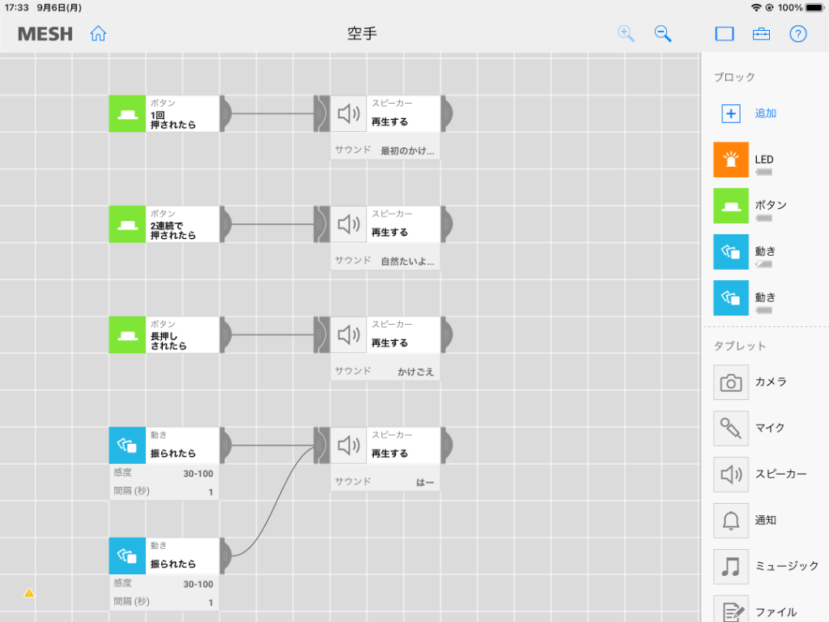Click blue motion icon of lower 振られたら block
829x622 pixels.
pyautogui.click(x=127, y=556)
